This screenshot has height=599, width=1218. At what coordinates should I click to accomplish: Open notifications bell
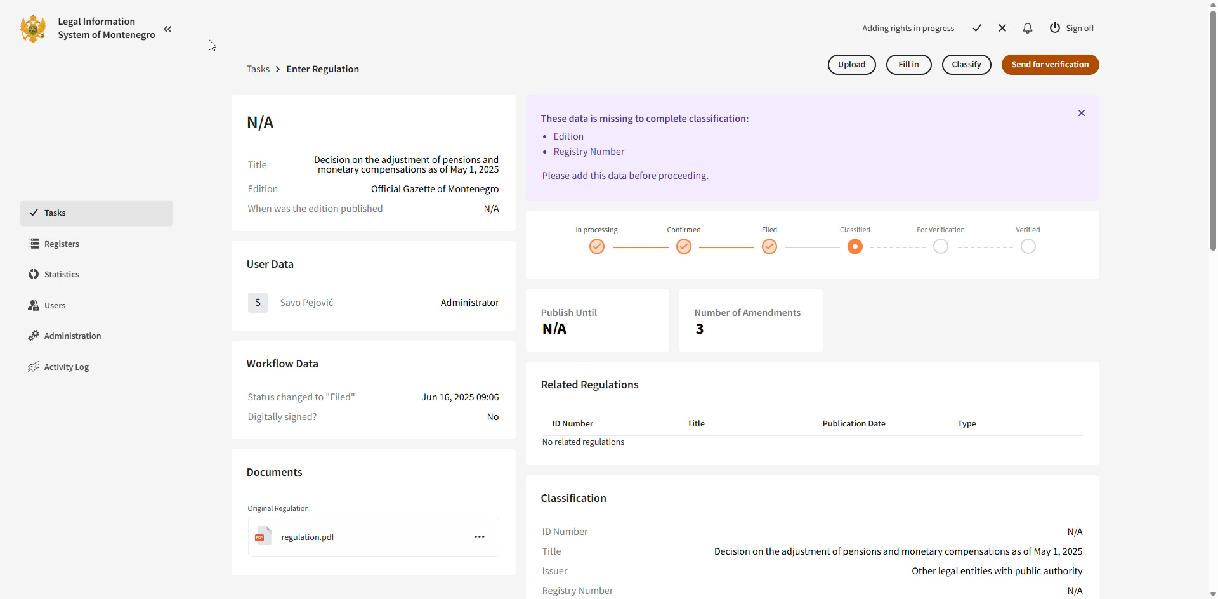(1028, 28)
